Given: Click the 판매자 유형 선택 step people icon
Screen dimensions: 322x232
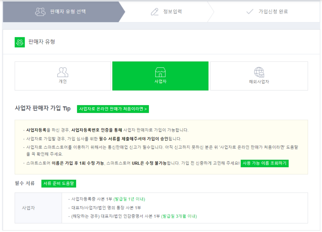Looking at the screenshot, I should point(40,12).
